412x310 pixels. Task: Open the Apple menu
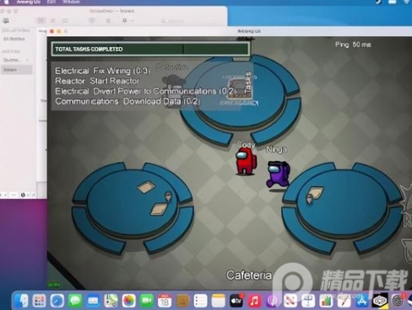click(6, 2)
